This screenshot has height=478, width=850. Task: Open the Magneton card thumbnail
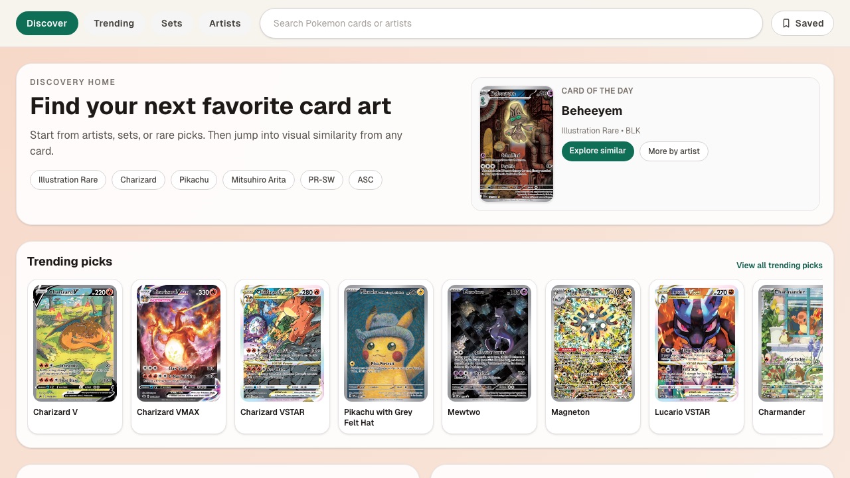(x=593, y=343)
